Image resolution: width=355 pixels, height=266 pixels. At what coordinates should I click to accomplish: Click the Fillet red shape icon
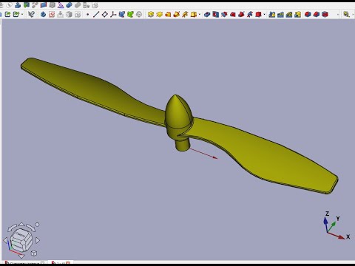pos(308,14)
